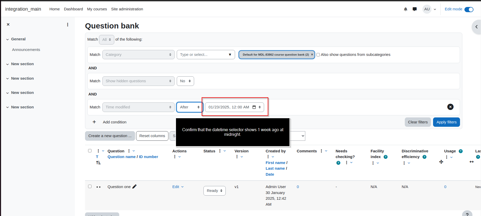
Task: Close the course index drawer
Action: tap(8, 24)
